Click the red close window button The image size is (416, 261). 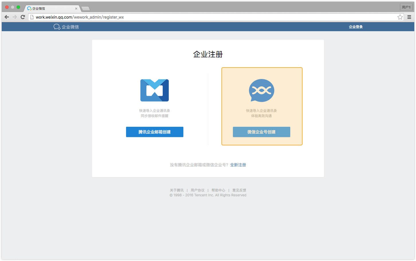click(7, 7)
